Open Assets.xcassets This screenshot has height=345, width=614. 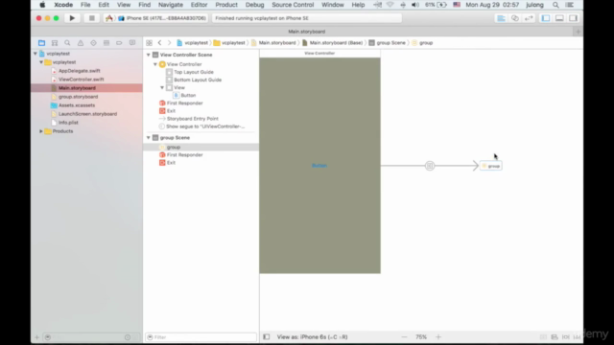pyautogui.click(x=77, y=105)
